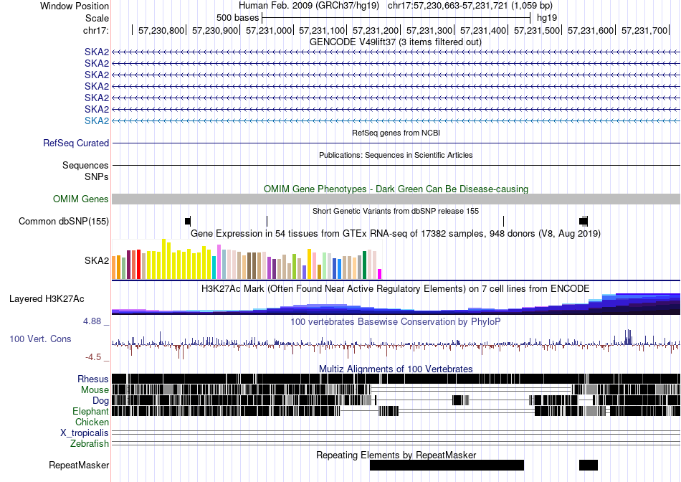Open the GENCODE V49lift37 track title
The image size is (681, 482).
click(396, 42)
